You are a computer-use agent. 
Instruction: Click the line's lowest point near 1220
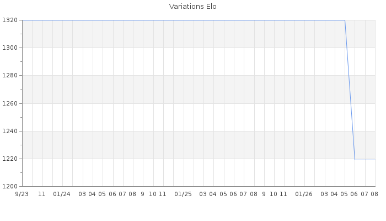click(355, 160)
